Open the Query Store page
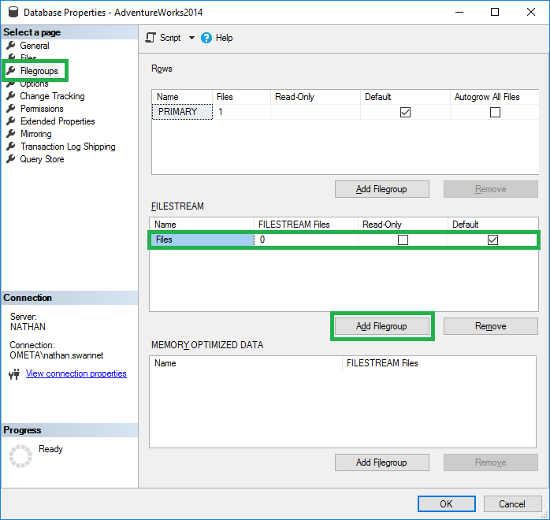This screenshot has height=520, width=550. (x=42, y=159)
